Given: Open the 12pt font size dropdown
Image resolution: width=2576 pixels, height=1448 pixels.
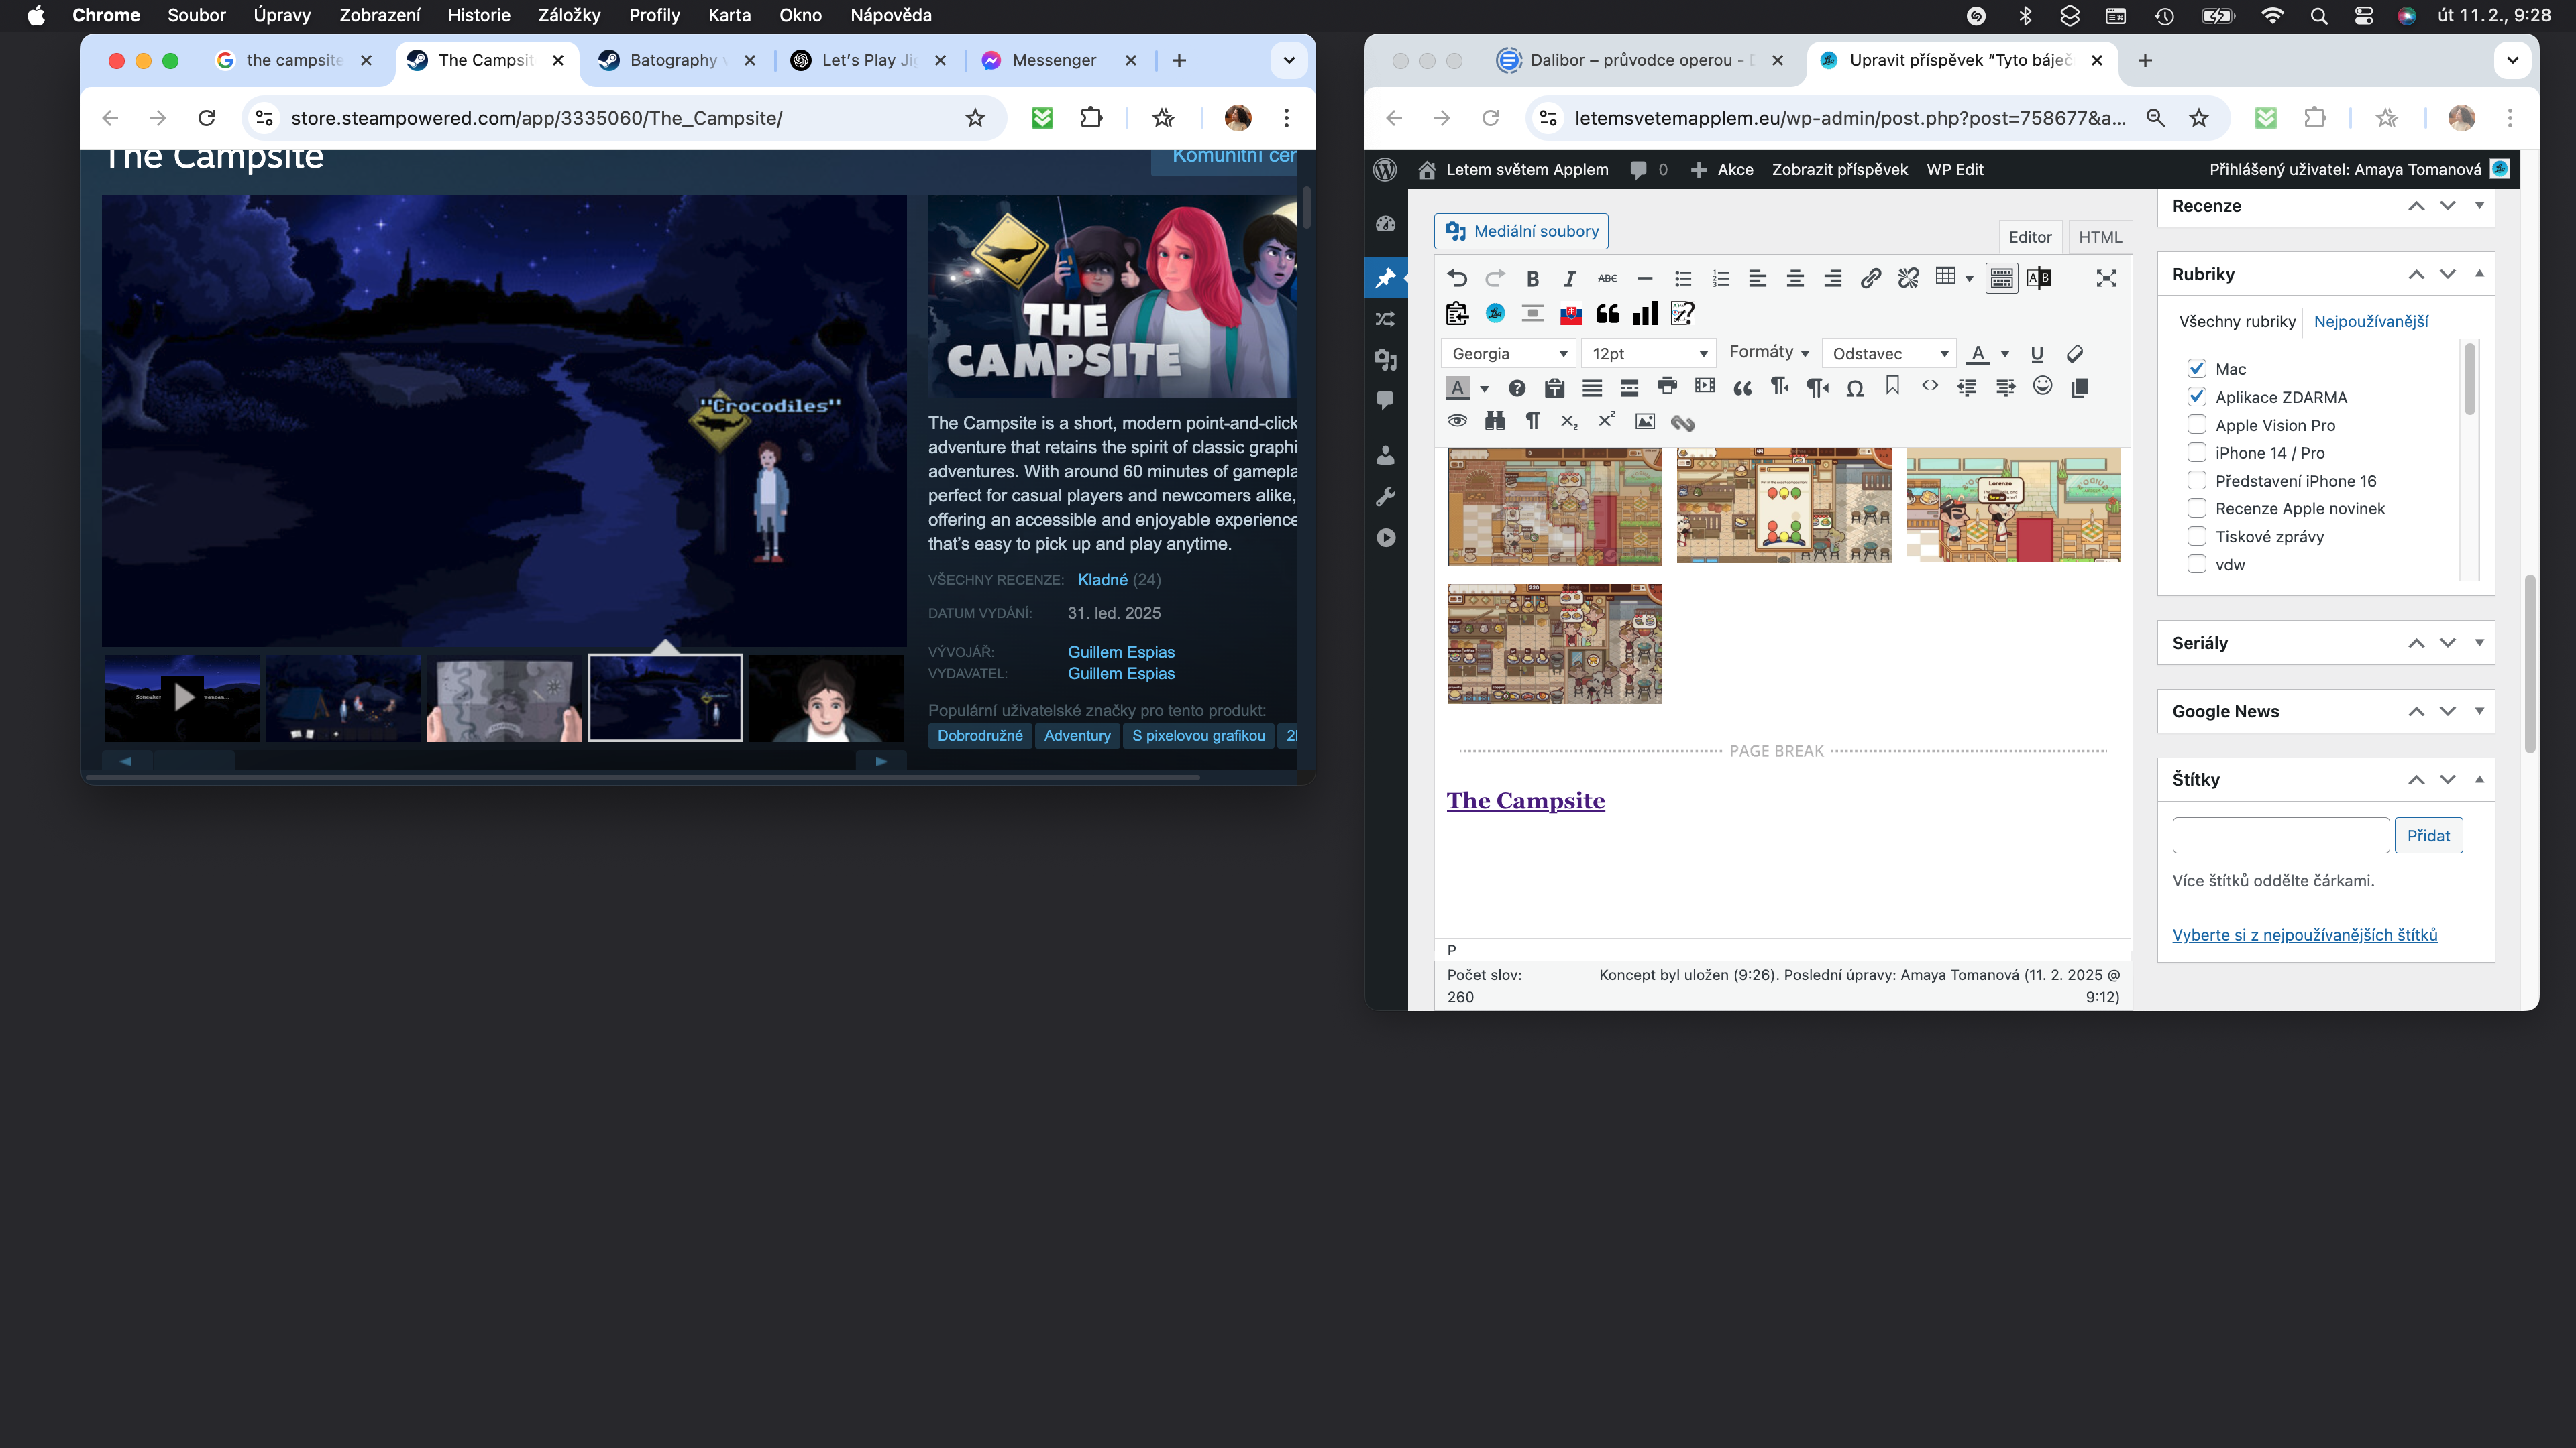Looking at the screenshot, I should coord(1648,354).
